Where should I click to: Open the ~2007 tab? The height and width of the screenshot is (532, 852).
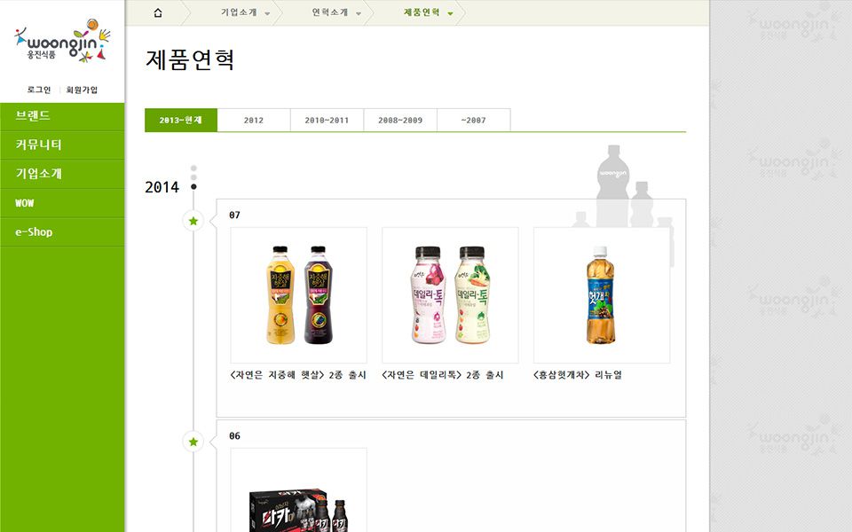[x=473, y=120]
